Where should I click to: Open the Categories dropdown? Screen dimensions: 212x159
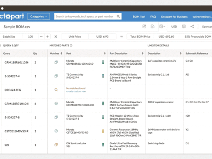tap(38, 16)
